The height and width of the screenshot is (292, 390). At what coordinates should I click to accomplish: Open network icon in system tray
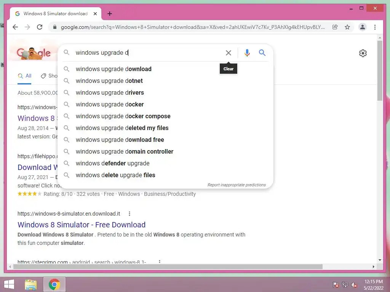tap(345, 285)
